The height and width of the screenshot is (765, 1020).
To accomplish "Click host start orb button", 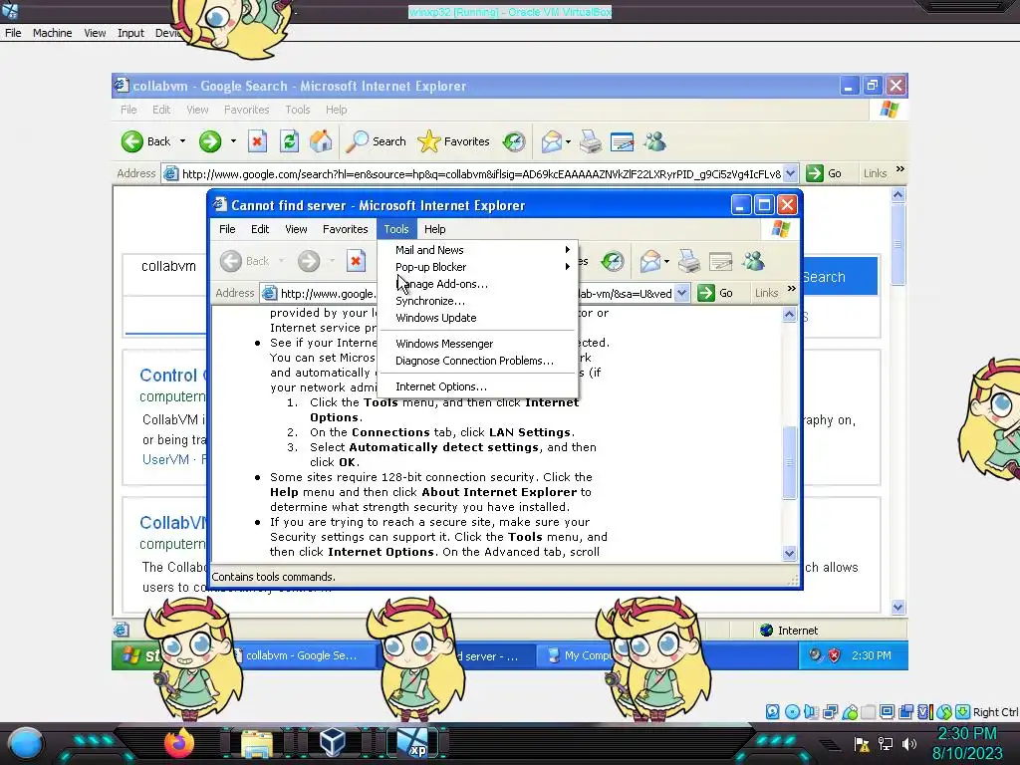I will [25, 743].
